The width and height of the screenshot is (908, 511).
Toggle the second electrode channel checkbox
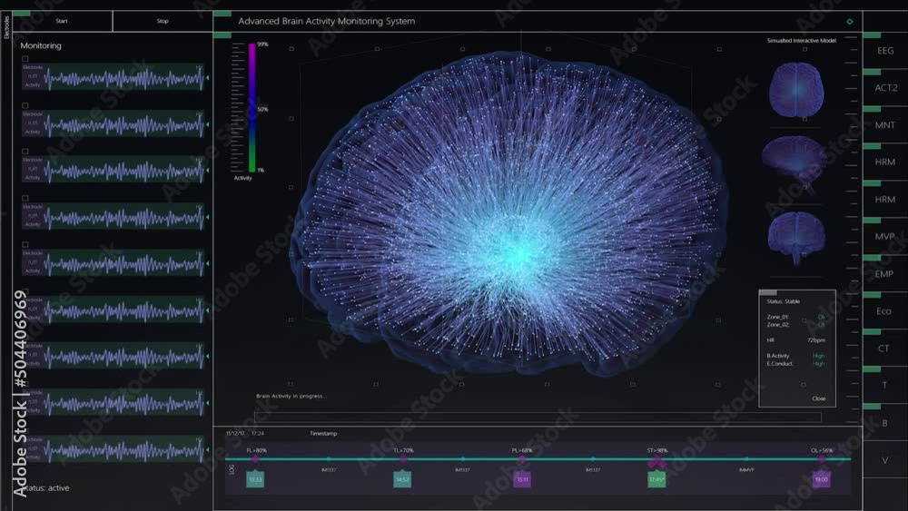click(25, 106)
